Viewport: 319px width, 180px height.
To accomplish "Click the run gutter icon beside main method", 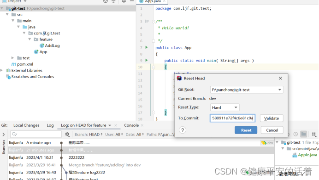I will click(147, 60).
